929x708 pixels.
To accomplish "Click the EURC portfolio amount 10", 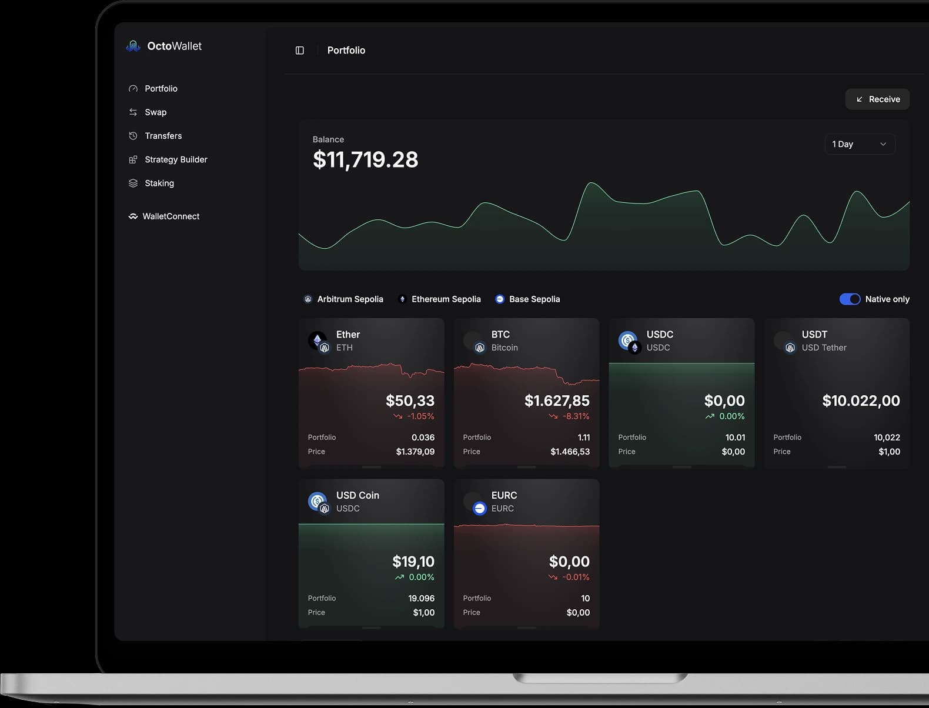I will [x=585, y=599].
